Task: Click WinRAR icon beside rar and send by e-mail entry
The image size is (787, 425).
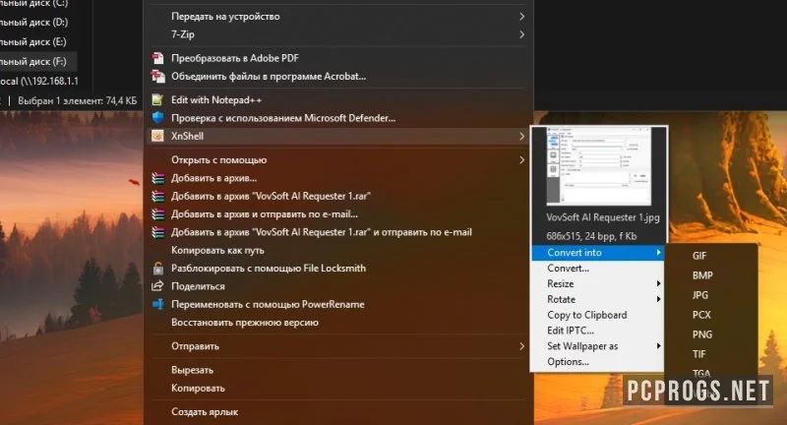Action: coord(158,232)
